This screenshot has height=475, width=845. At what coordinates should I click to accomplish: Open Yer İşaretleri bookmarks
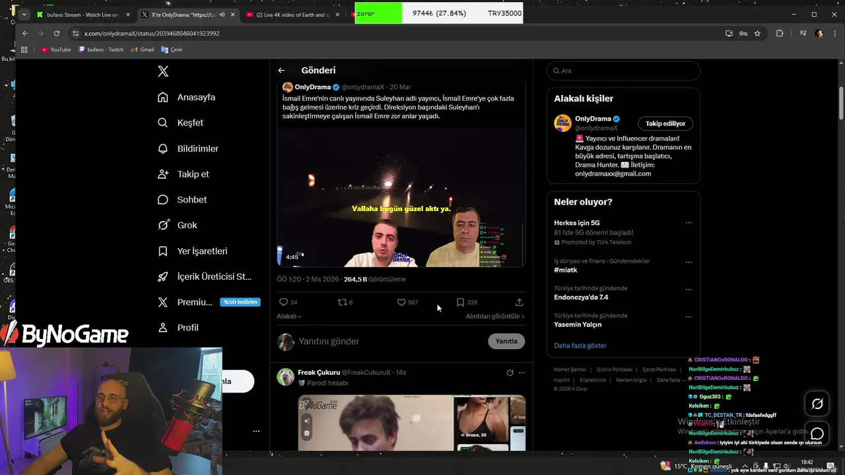(x=192, y=251)
